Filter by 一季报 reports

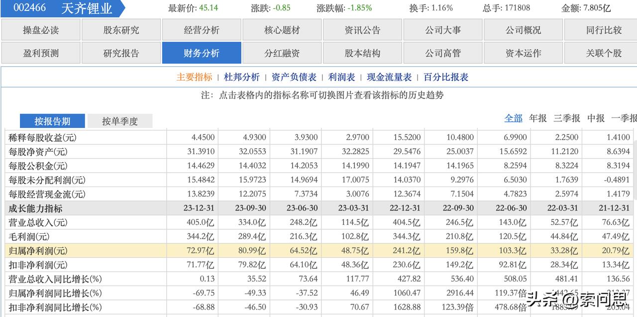pyautogui.click(x=624, y=118)
